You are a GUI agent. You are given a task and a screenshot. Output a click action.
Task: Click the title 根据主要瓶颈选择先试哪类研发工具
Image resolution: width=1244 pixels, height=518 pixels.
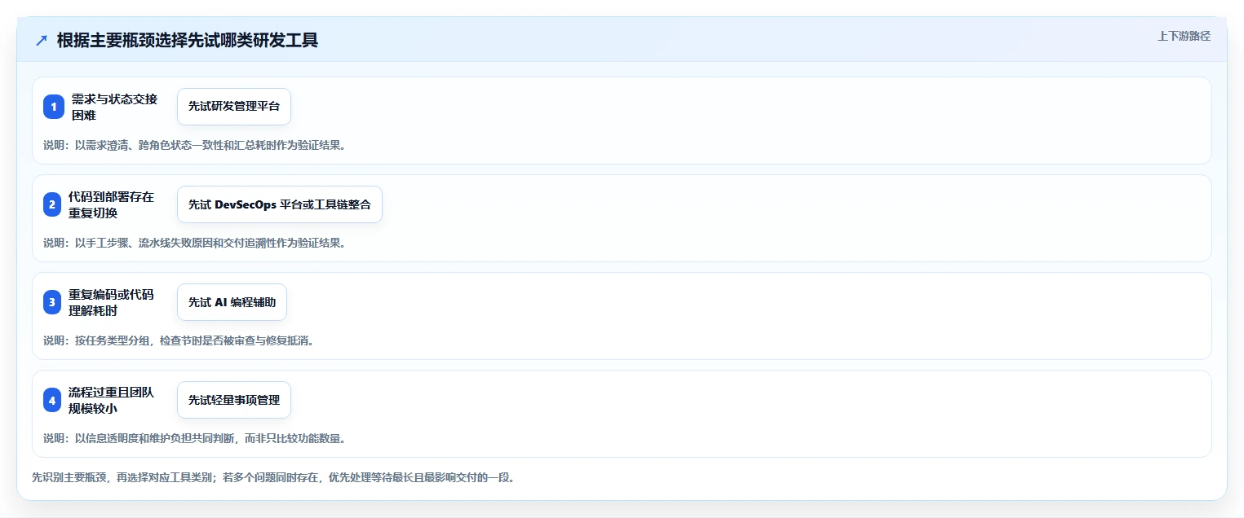click(x=188, y=41)
